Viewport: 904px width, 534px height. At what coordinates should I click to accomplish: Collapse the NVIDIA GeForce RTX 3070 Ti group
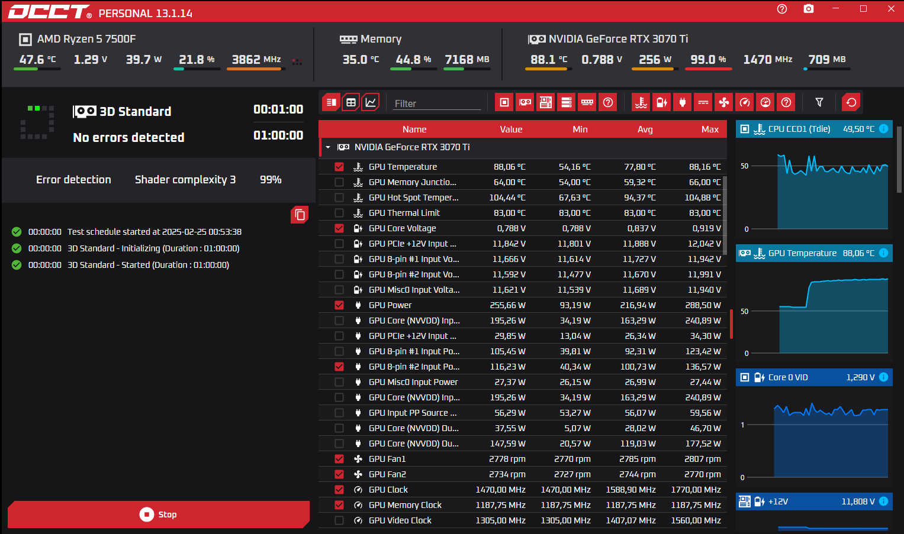(328, 147)
